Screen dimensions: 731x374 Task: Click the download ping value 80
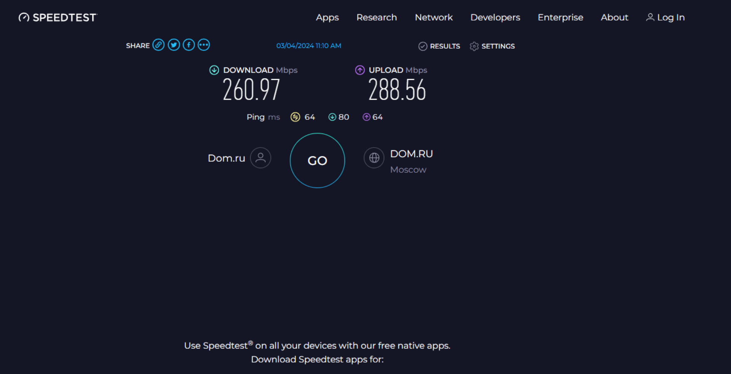point(344,117)
